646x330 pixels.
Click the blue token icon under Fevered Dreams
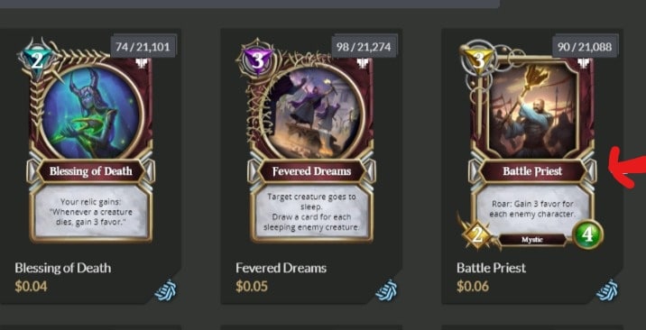(x=387, y=290)
